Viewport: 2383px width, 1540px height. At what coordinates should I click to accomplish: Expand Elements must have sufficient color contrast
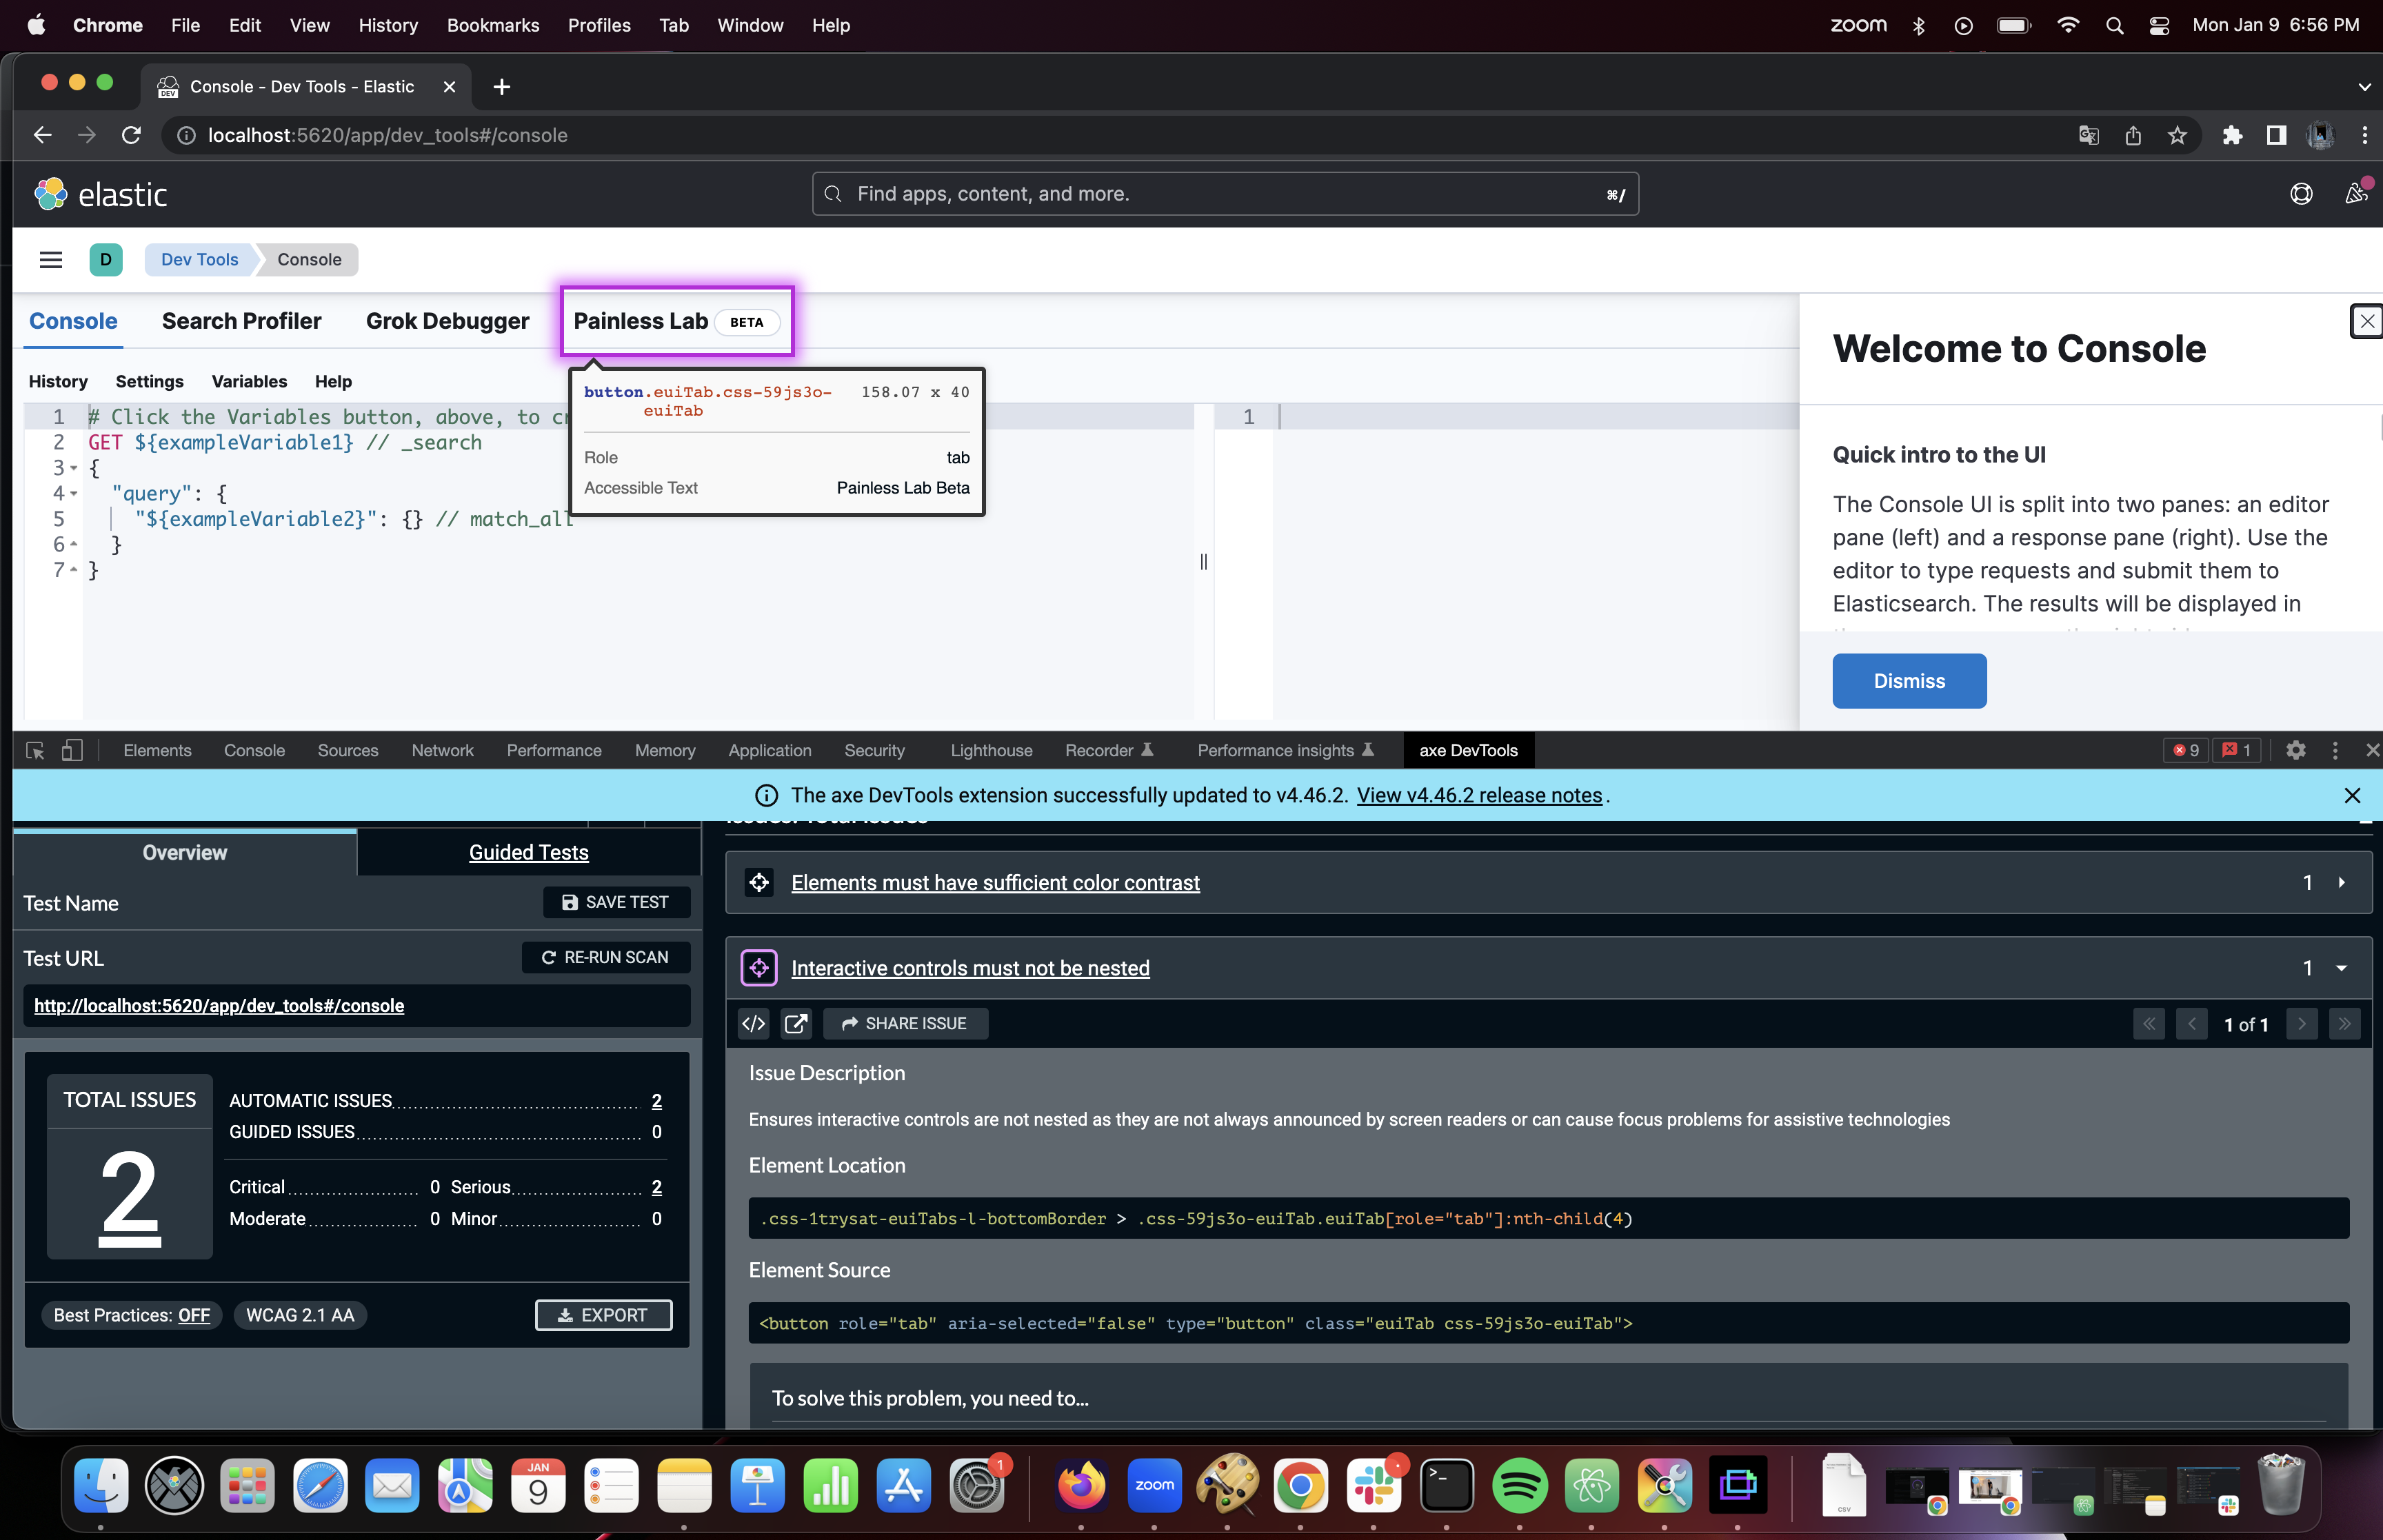tap(2344, 882)
